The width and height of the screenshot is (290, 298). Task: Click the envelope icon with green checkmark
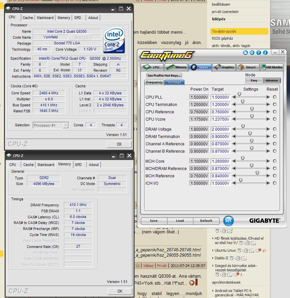point(230,231)
